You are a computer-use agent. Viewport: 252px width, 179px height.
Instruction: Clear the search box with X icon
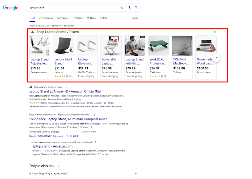122,8
